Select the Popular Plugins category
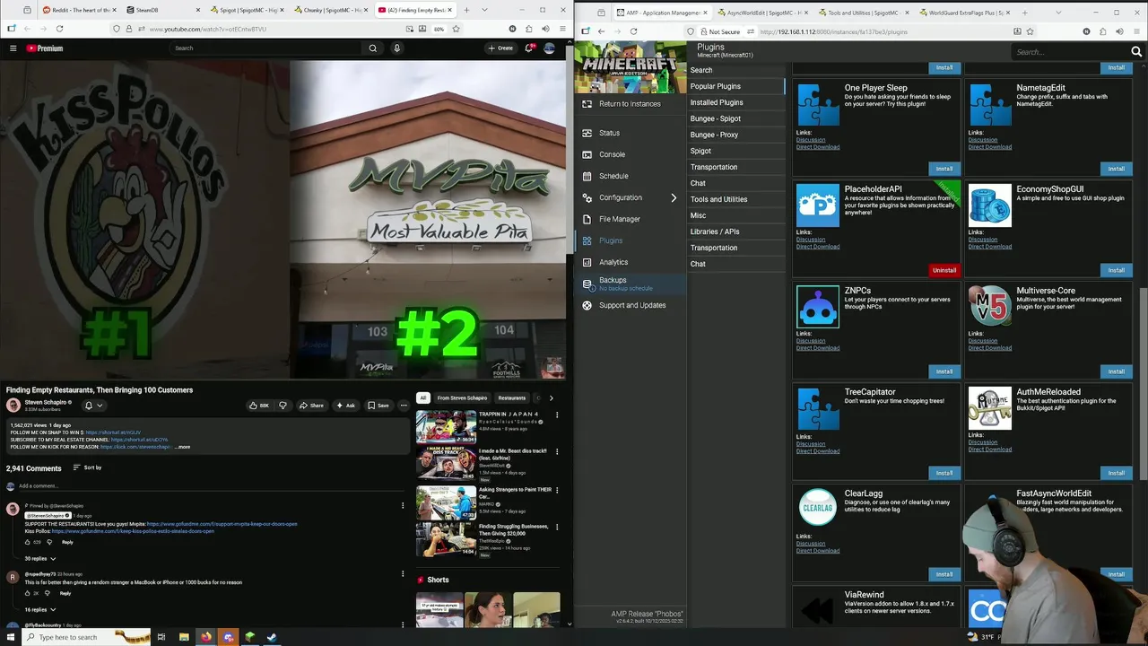This screenshot has height=646, width=1148. [x=735, y=86]
